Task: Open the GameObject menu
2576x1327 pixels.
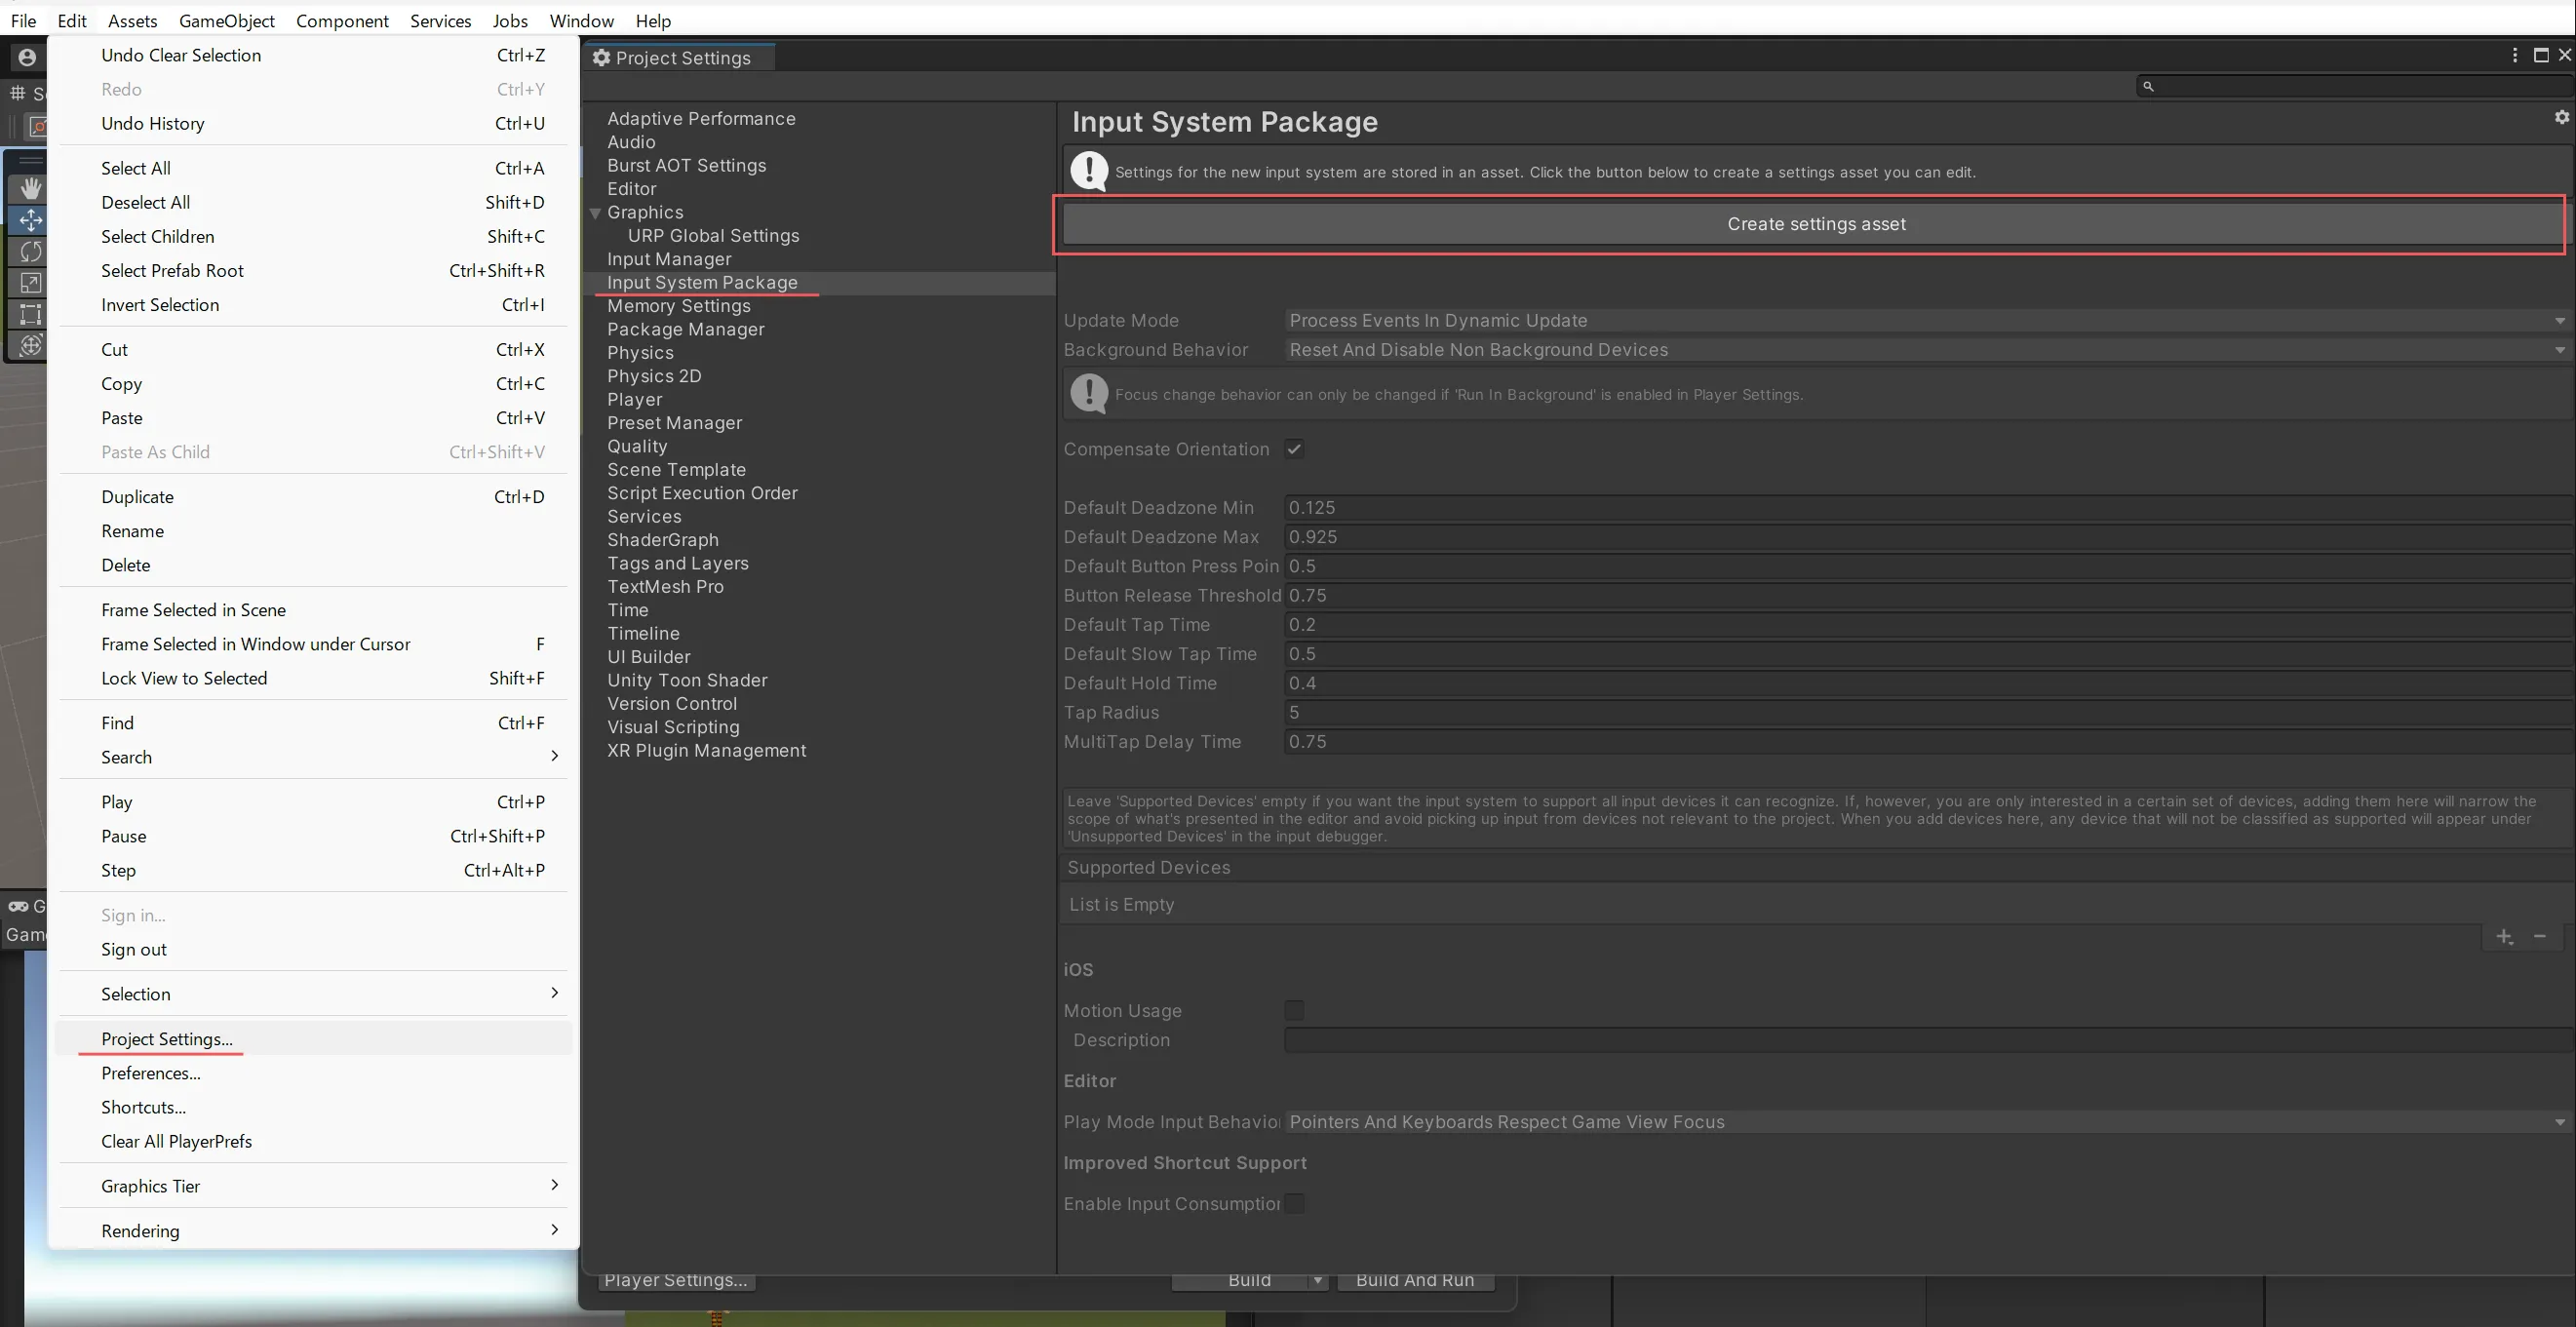Action: 226,20
